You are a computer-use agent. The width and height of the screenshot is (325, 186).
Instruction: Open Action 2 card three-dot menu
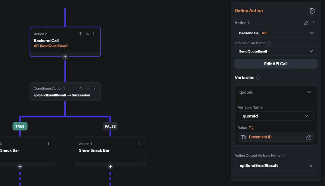click(94, 33)
